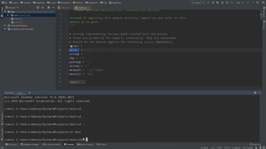Screen dimensions: 266x149
Task: Commit changes with the green checkmark
Action: click(248, 2)
